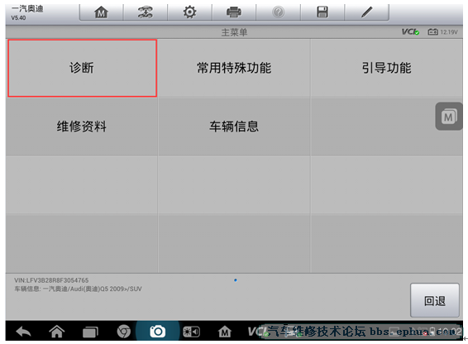Tap the Android back arrow
This screenshot has width=468, height=344.
23,332
